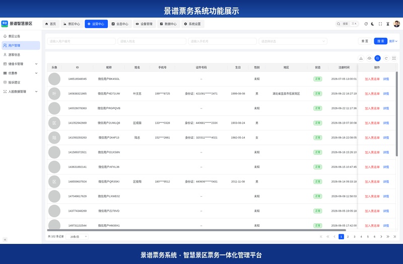Refresh table with circular arrow icon
The image size is (403, 264).
(x=386, y=58)
